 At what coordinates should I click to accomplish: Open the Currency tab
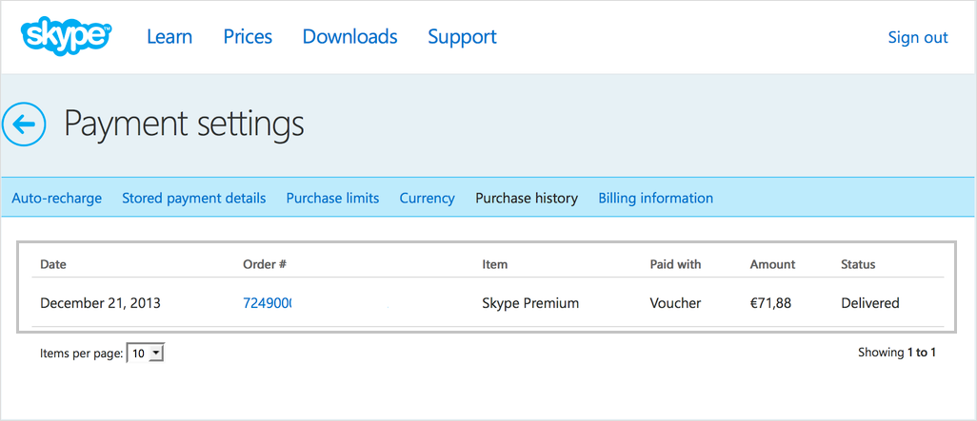[427, 199]
